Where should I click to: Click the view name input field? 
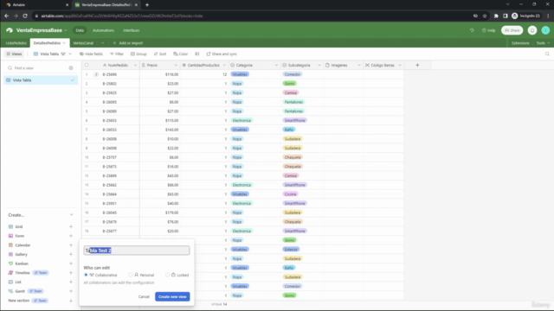[x=137, y=251]
